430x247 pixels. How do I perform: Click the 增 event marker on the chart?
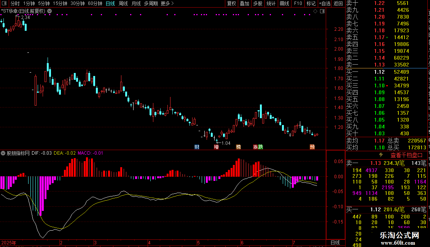(x=217, y=147)
